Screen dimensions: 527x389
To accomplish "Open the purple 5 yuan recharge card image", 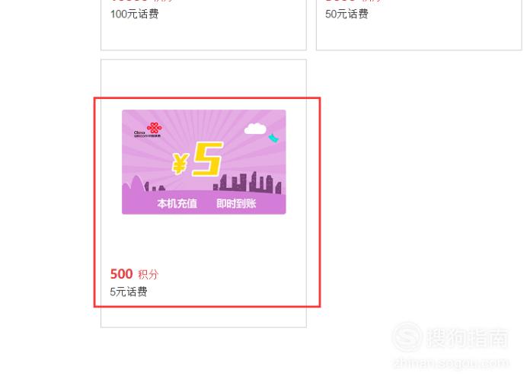I will click(x=204, y=162).
